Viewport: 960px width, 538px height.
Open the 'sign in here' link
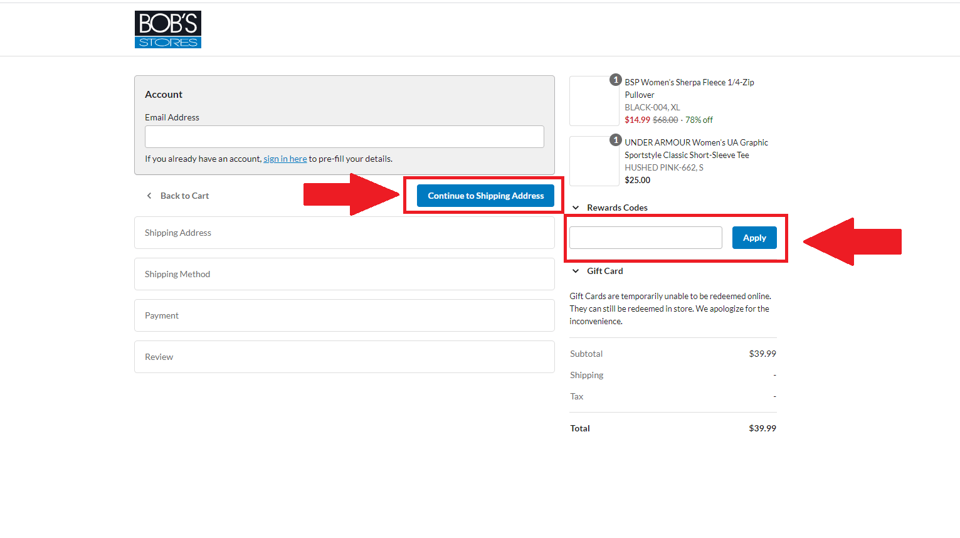(x=285, y=159)
